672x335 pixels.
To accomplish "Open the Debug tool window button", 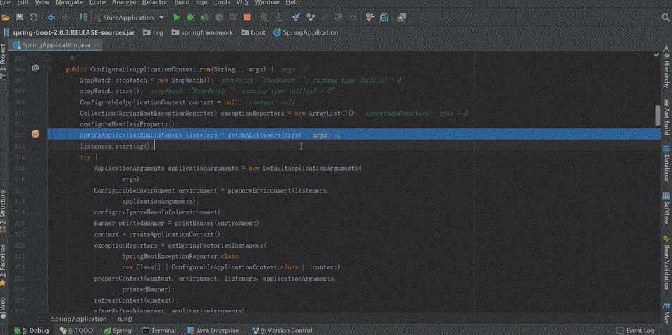I will [32, 331].
